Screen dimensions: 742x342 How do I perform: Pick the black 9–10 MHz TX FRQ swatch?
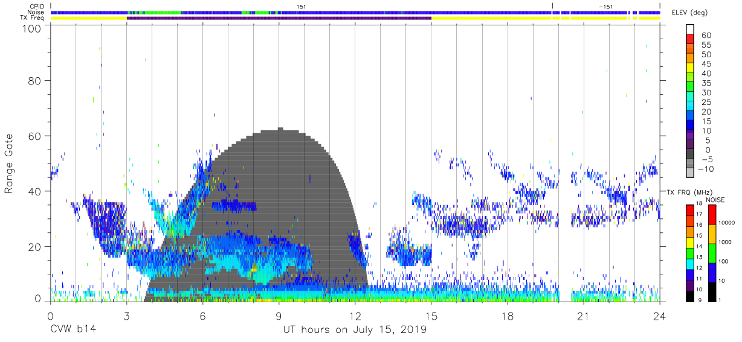(x=690, y=296)
